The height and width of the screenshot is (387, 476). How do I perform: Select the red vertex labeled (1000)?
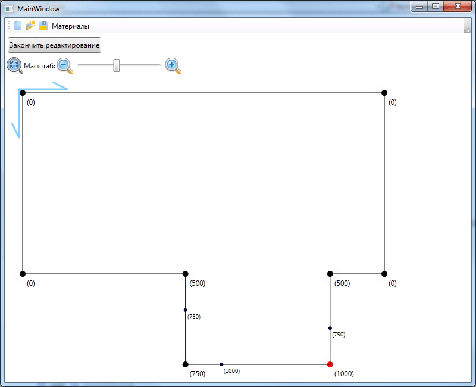(x=330, y=364)
